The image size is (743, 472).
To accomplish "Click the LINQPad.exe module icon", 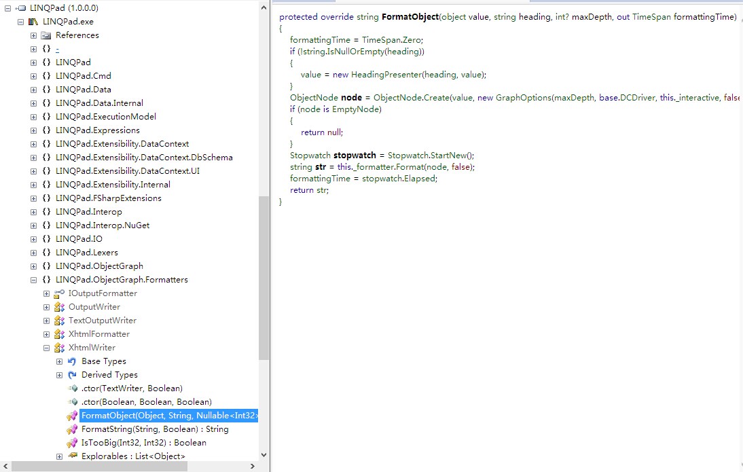I will 33,22.
